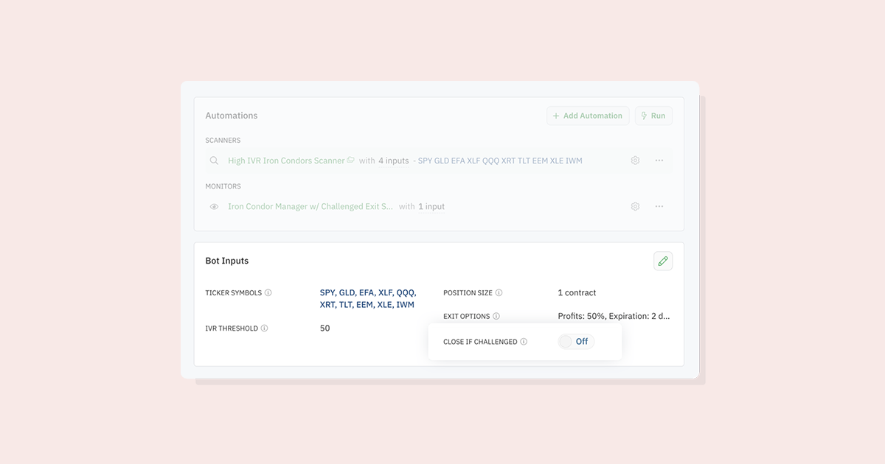885x464 pixels.
Task: Click the lightning icon inside the Run button
Action: click(644, 116)
